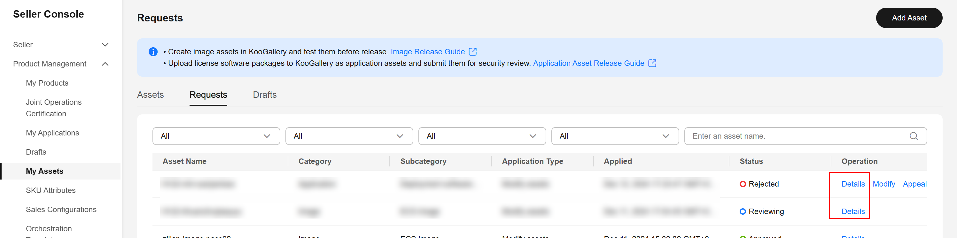Click the search magnifier icon

[x=914, y=136]
